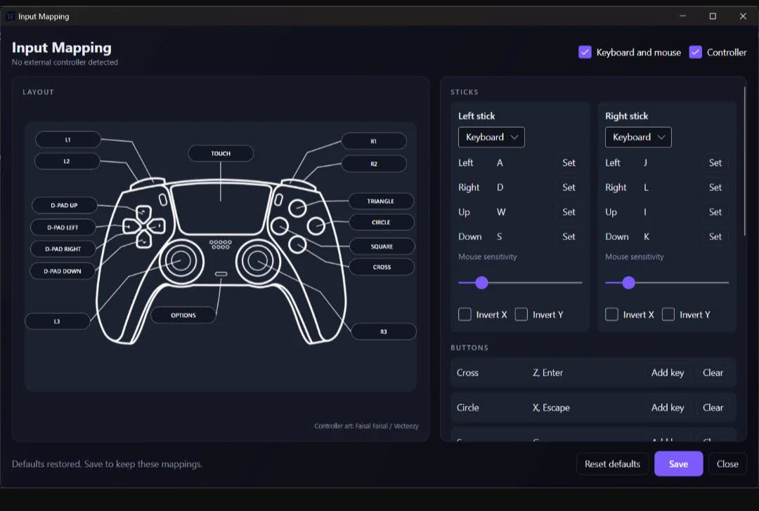Select the L2 label on controller layout
Viewport: 759px width, 511px height.
click(67, 161)
